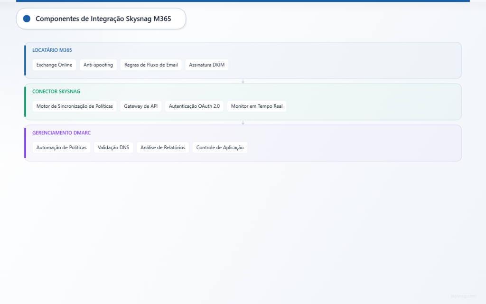This screenshot has width=486, height=304.
Task: Click the Regras de Fluxo de Email chip
Action: pyautogui.click(x=151, y=65)
